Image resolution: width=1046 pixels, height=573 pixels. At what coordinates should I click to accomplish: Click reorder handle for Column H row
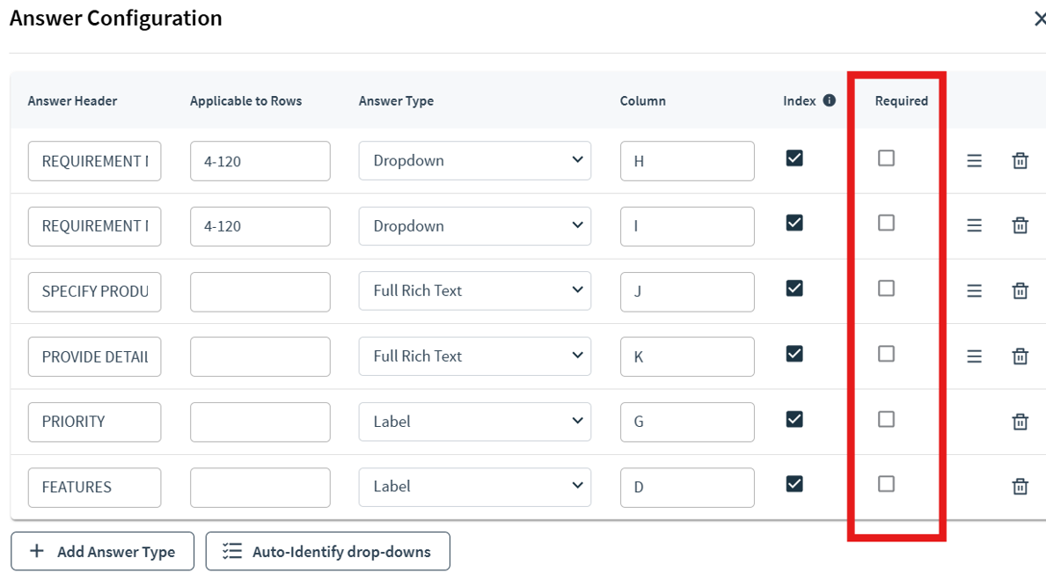(x=974, y=161)
